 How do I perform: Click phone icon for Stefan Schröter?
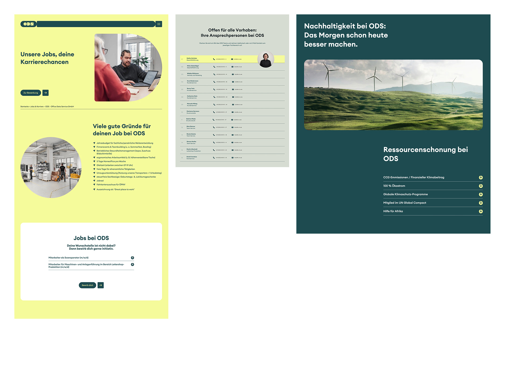[x=214, y=59]
